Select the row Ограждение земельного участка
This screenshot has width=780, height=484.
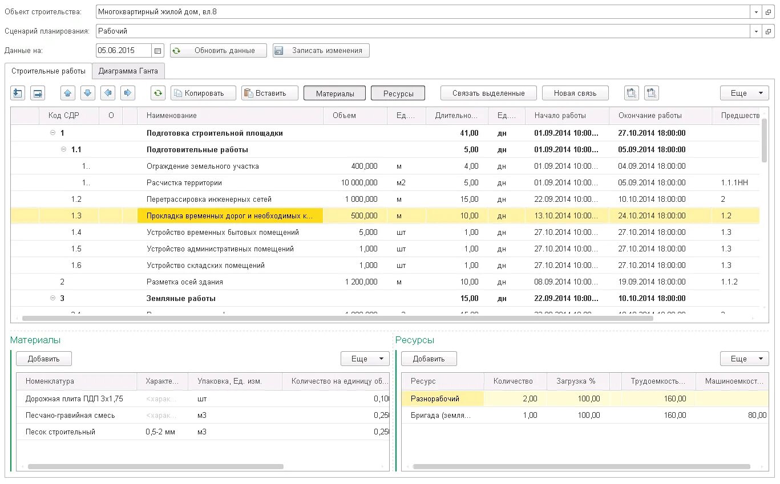point(385,166)
